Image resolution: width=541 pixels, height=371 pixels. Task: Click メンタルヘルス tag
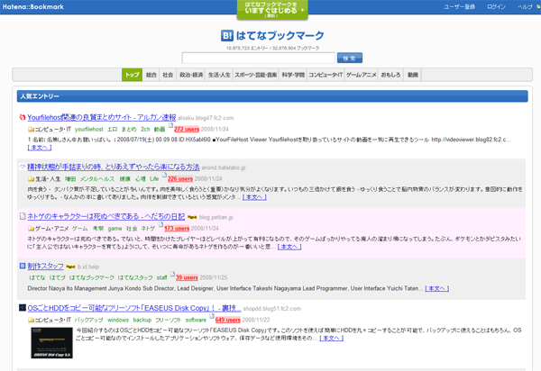[97, 179]
